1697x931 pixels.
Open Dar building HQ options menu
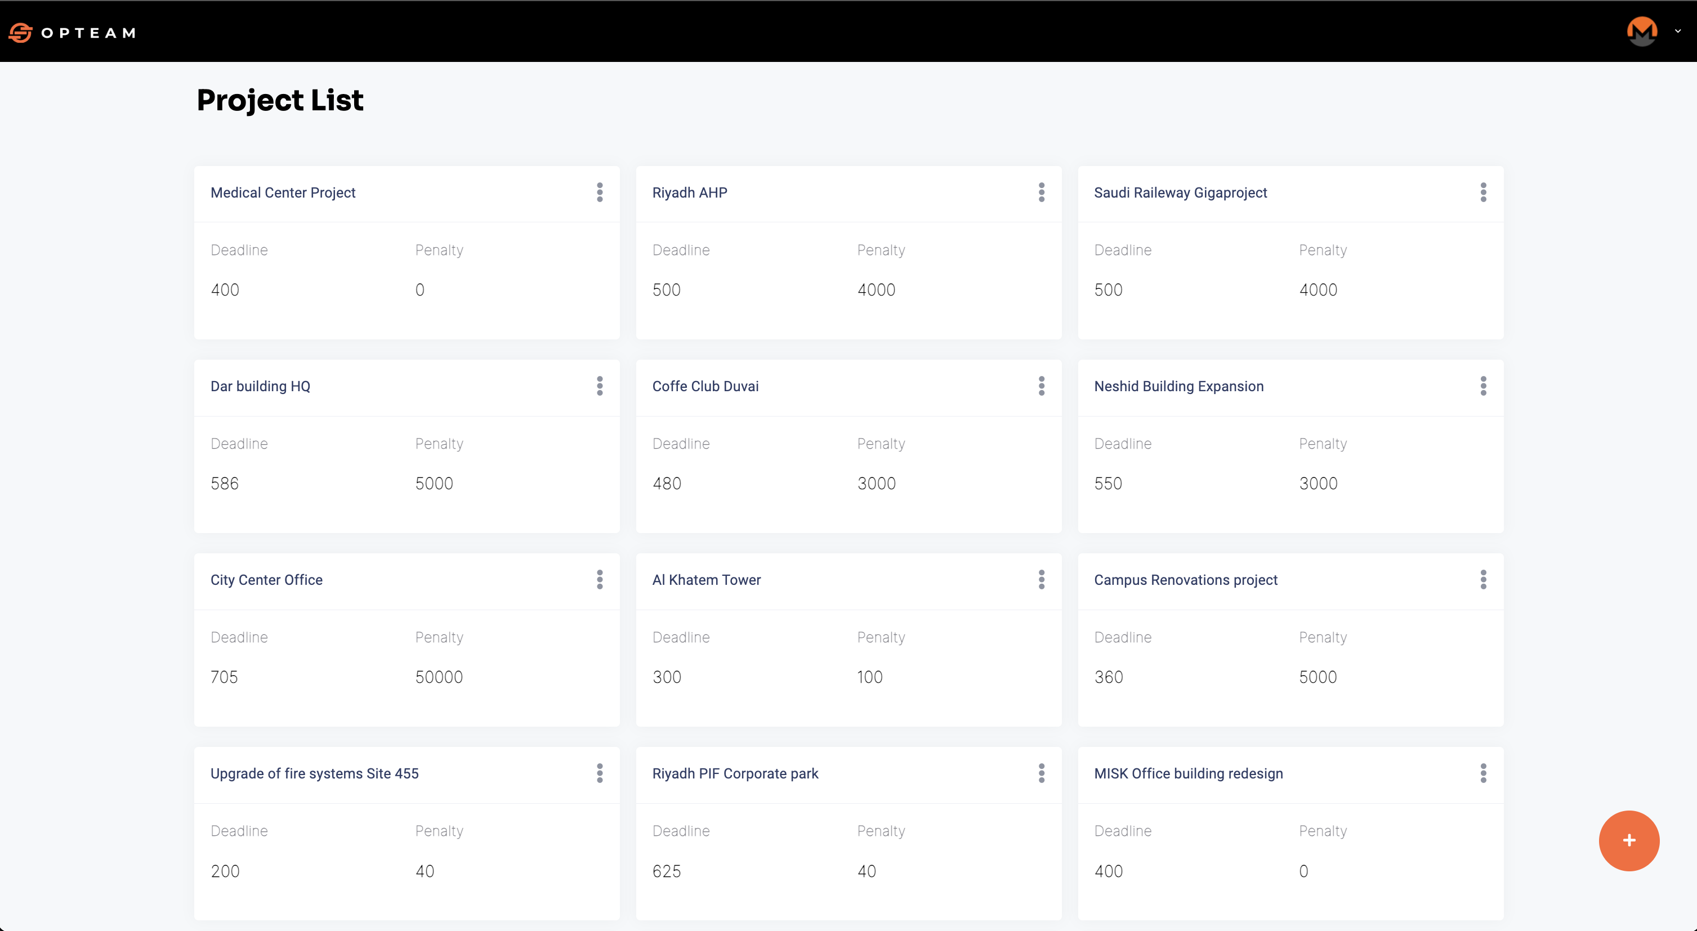600,386
